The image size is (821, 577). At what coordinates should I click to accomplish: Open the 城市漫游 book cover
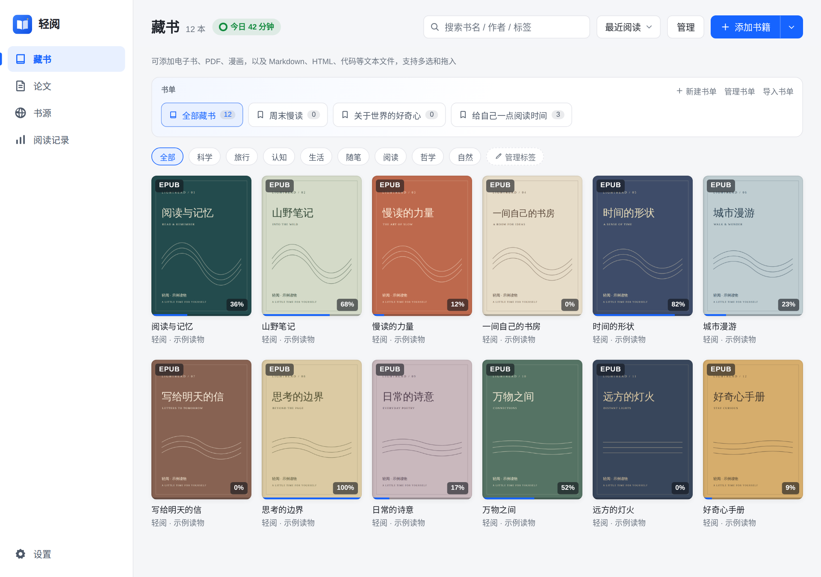753,246
